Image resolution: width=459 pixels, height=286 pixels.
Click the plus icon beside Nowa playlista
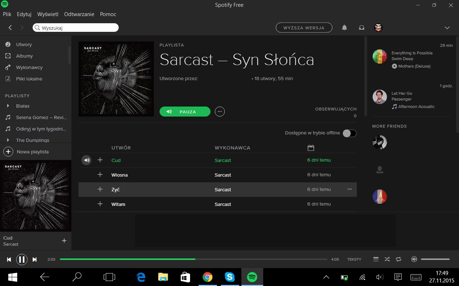pos(8,152)
